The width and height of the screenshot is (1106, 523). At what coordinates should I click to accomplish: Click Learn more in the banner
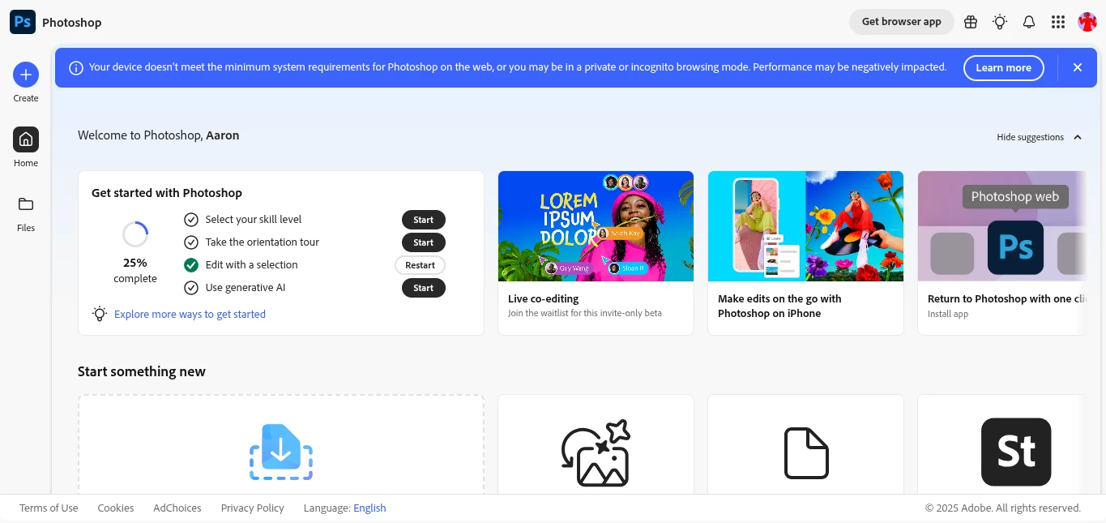tap(1003, 68)
